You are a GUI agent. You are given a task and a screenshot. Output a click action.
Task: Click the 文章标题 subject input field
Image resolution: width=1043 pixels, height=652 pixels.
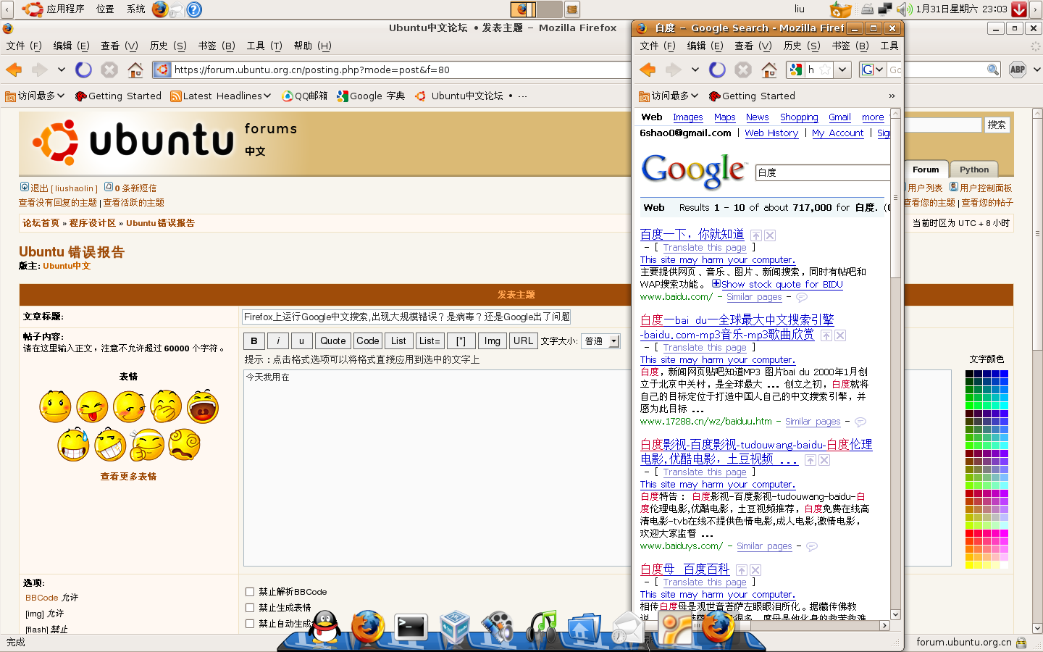pos(406,317)
